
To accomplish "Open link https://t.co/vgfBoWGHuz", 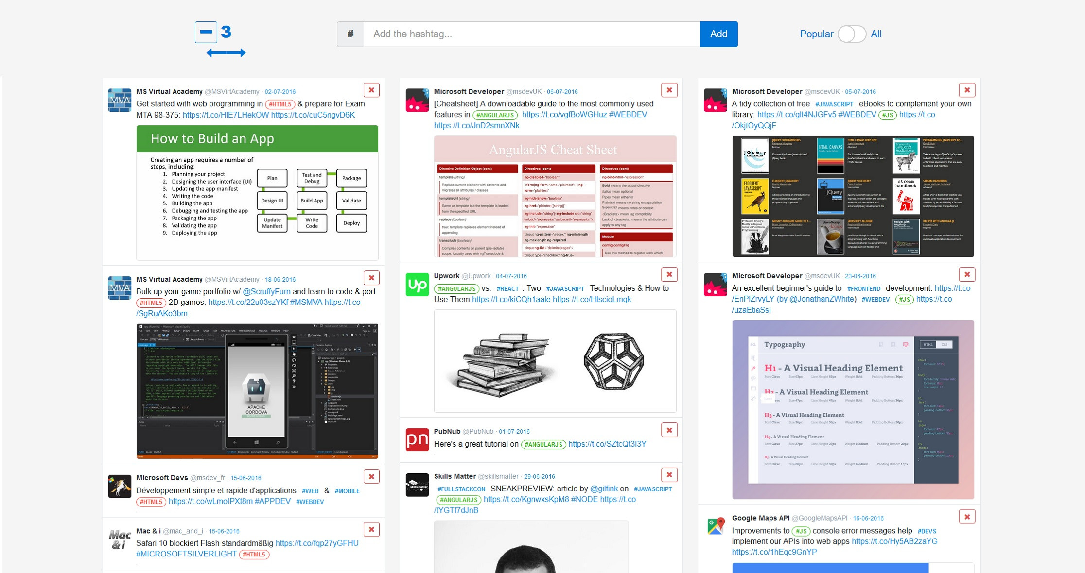I will click(564, 115).
